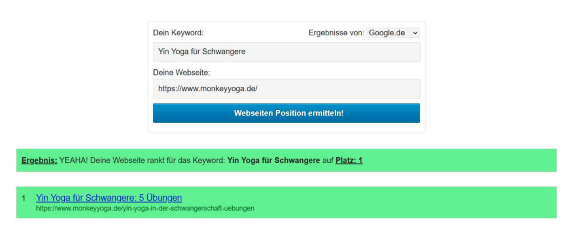The height and width of the screenshot is (239, 573).
Task: Click into the monkeyyoga.de website URL field
Action: [286, 89]
